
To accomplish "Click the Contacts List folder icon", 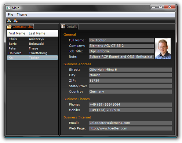I will tap(9, 26).
